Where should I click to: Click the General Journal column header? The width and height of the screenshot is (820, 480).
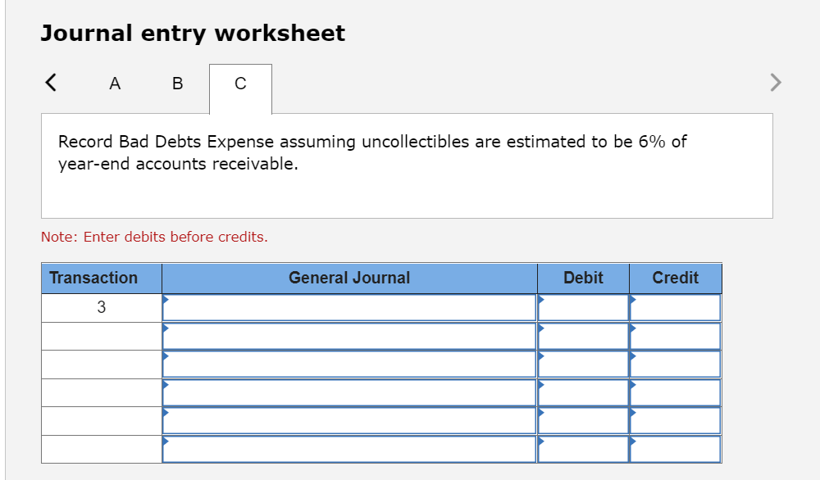(x=349, y=278)
